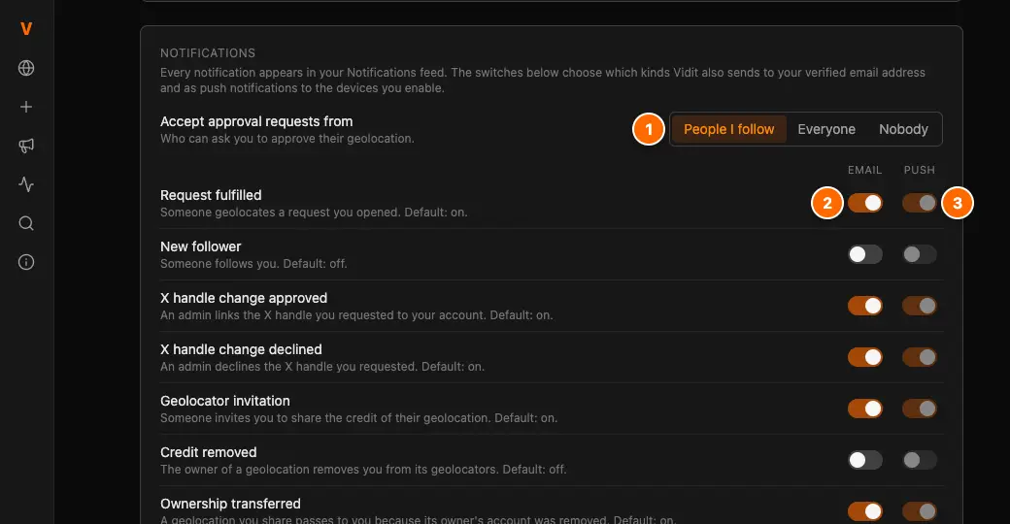
Task: Toggle email for Geolocator invitation
Action: [865, 409]
